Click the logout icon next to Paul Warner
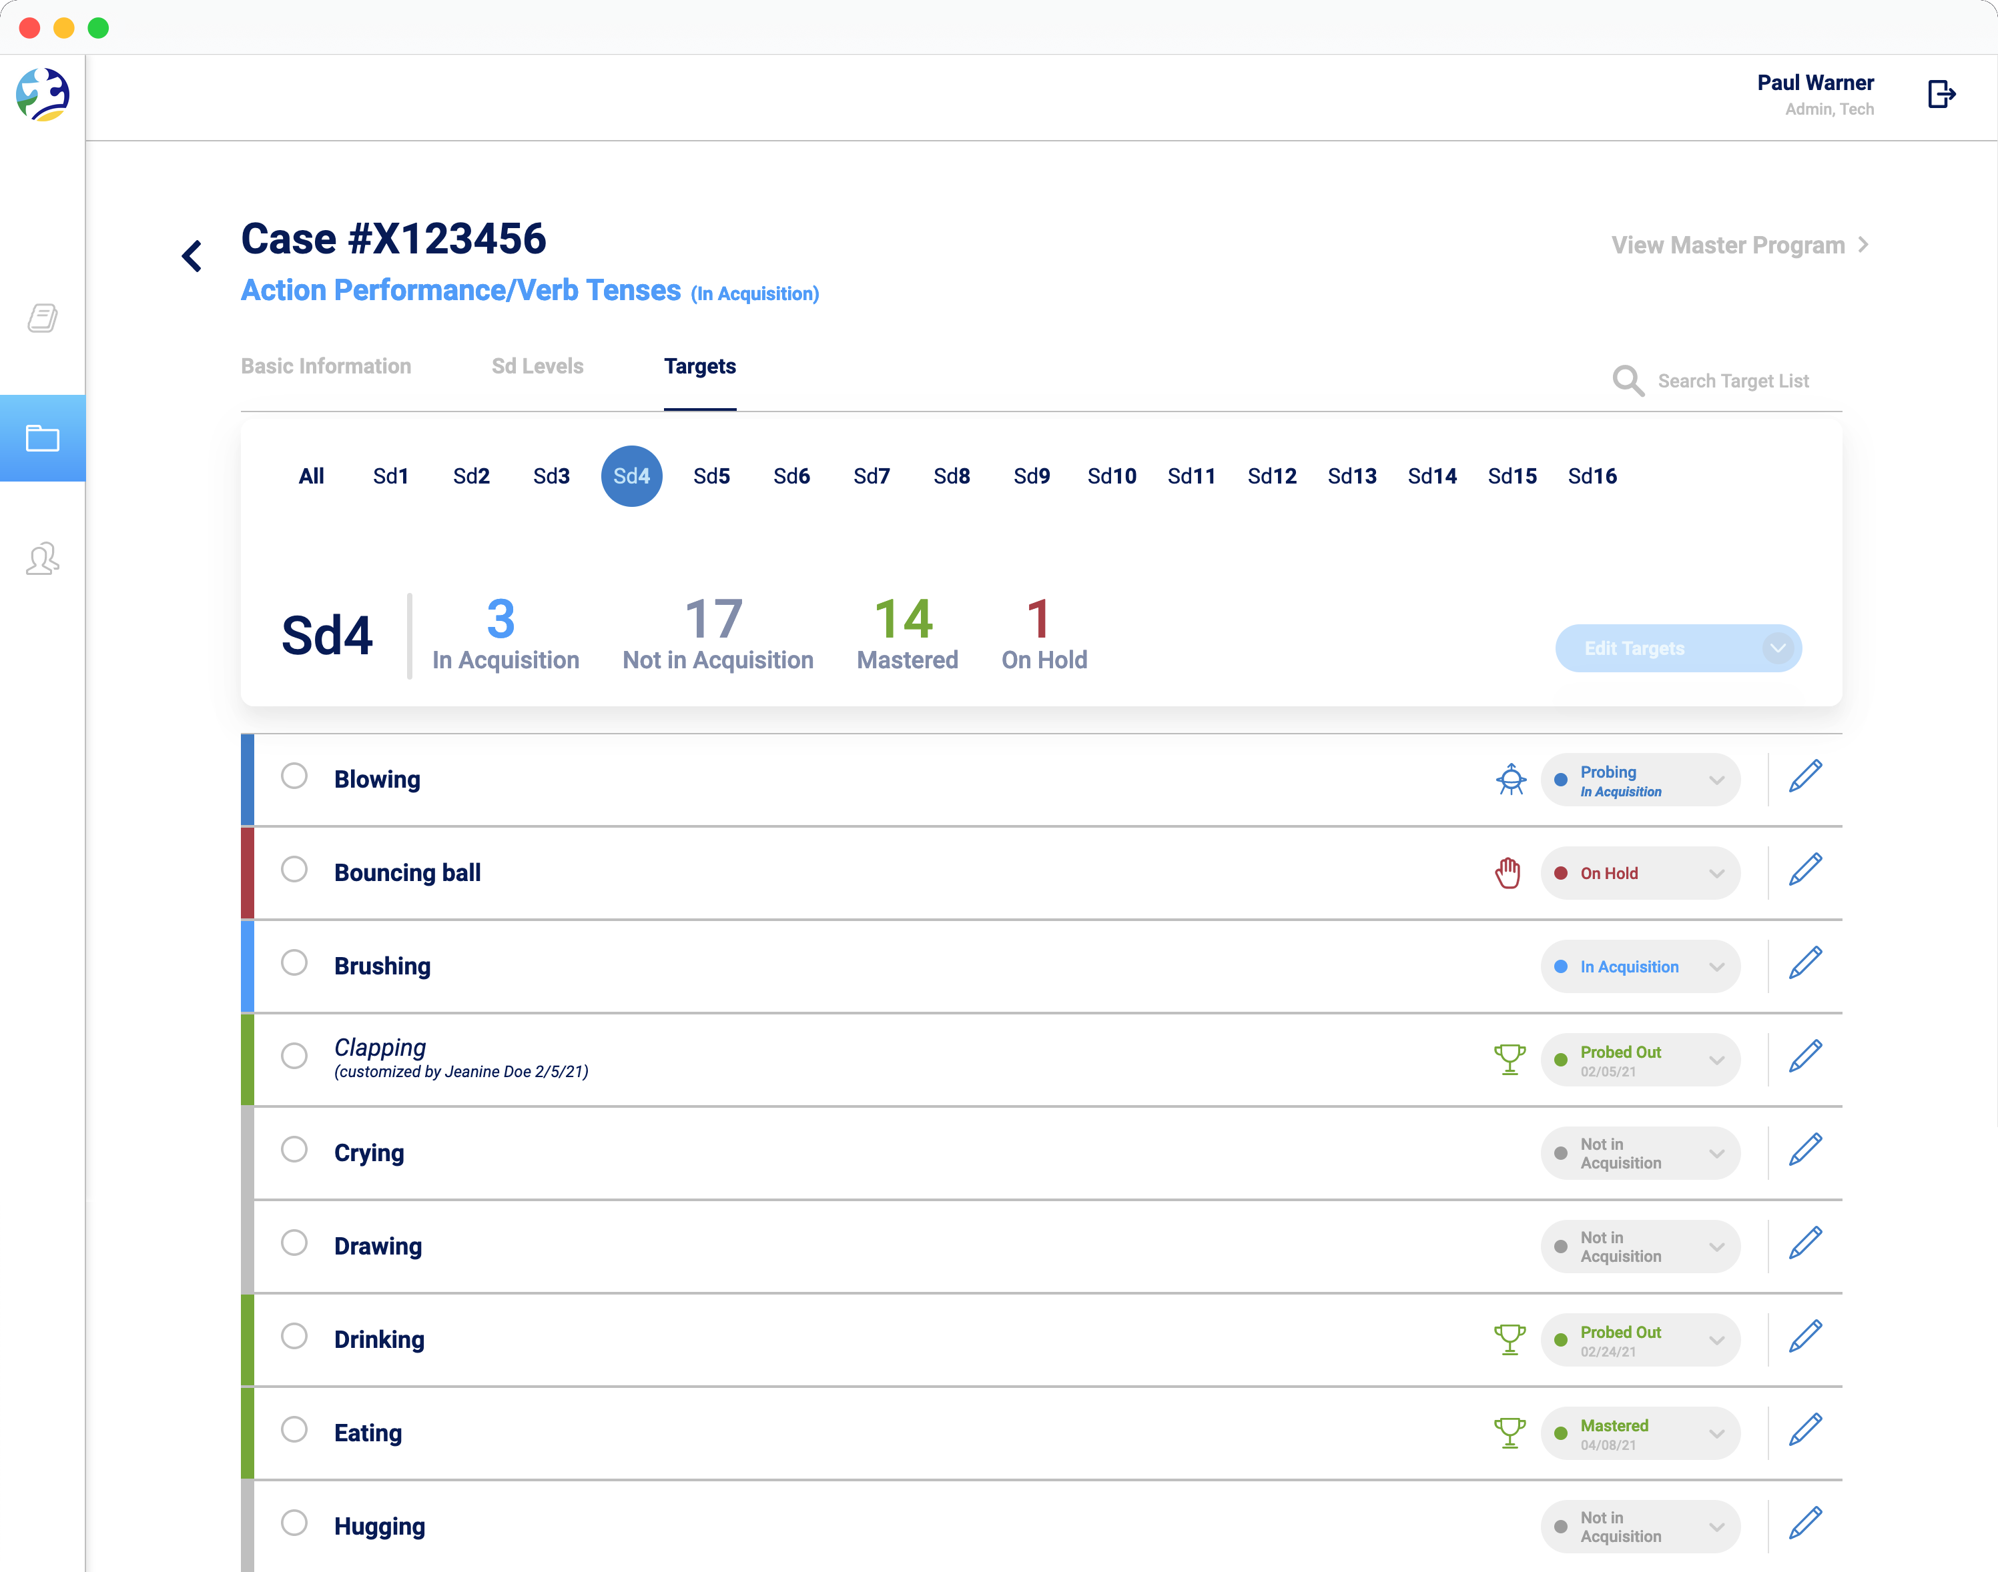 tap(1941, 94)
